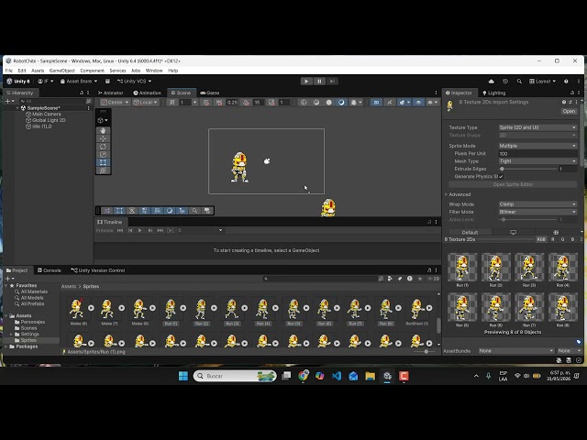Toggle hidden packages visibility count
587x440 pixels.
[434, 279]
